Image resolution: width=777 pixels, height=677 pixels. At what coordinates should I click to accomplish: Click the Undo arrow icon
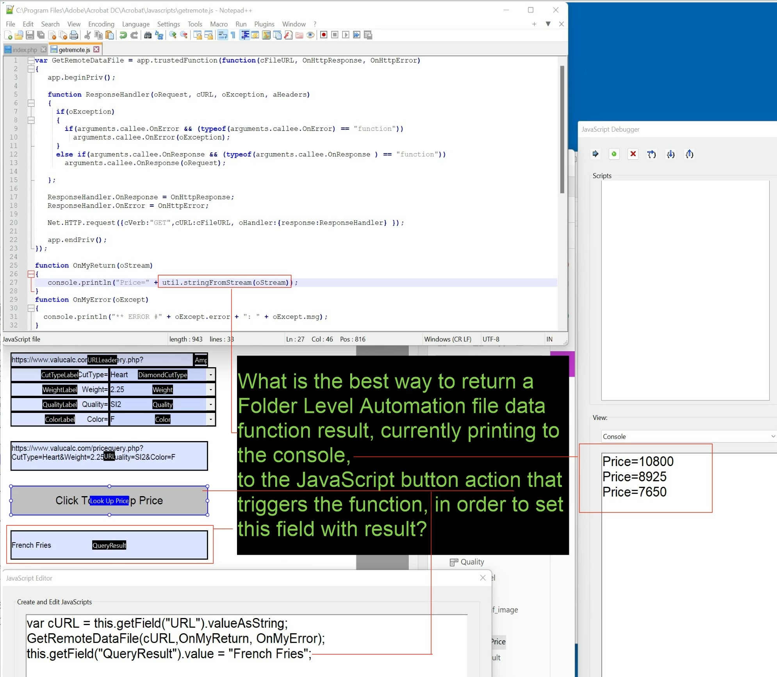coord(123,35)
